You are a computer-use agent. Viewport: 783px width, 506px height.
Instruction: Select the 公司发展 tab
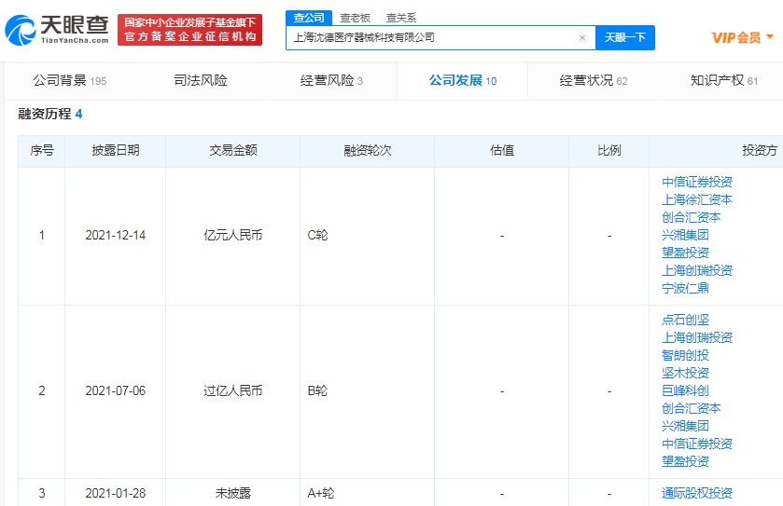(x=462, y=81)
